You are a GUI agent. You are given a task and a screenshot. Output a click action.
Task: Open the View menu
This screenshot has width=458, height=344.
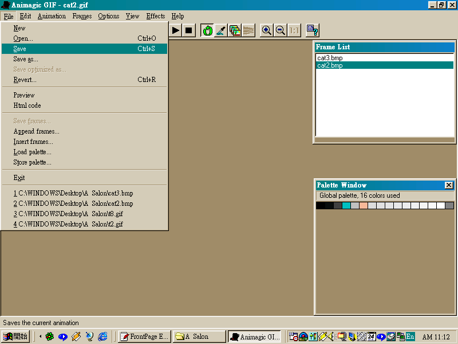(132, 16)
